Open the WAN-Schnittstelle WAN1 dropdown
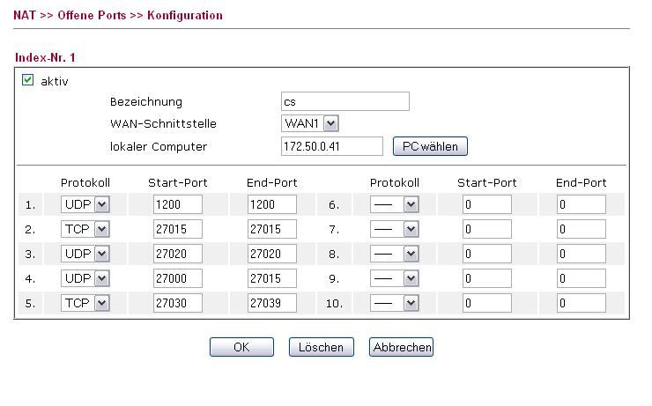Screen dimensions: 652x406 click(310, 123)
